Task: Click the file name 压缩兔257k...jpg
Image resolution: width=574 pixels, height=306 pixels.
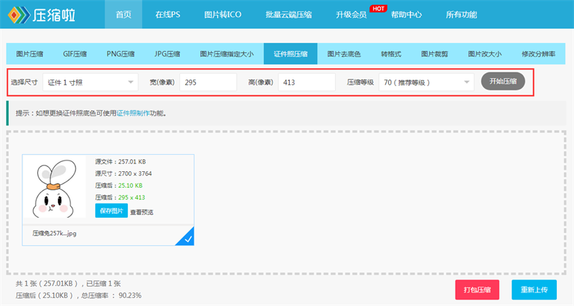Action: pyautogui.click(x=55, y=233)
